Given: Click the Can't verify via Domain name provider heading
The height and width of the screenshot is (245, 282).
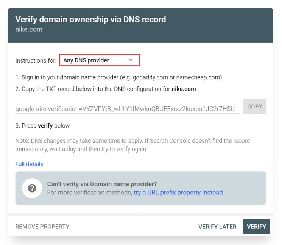Looking at the screenshot, I should click(x=102, y=184).
